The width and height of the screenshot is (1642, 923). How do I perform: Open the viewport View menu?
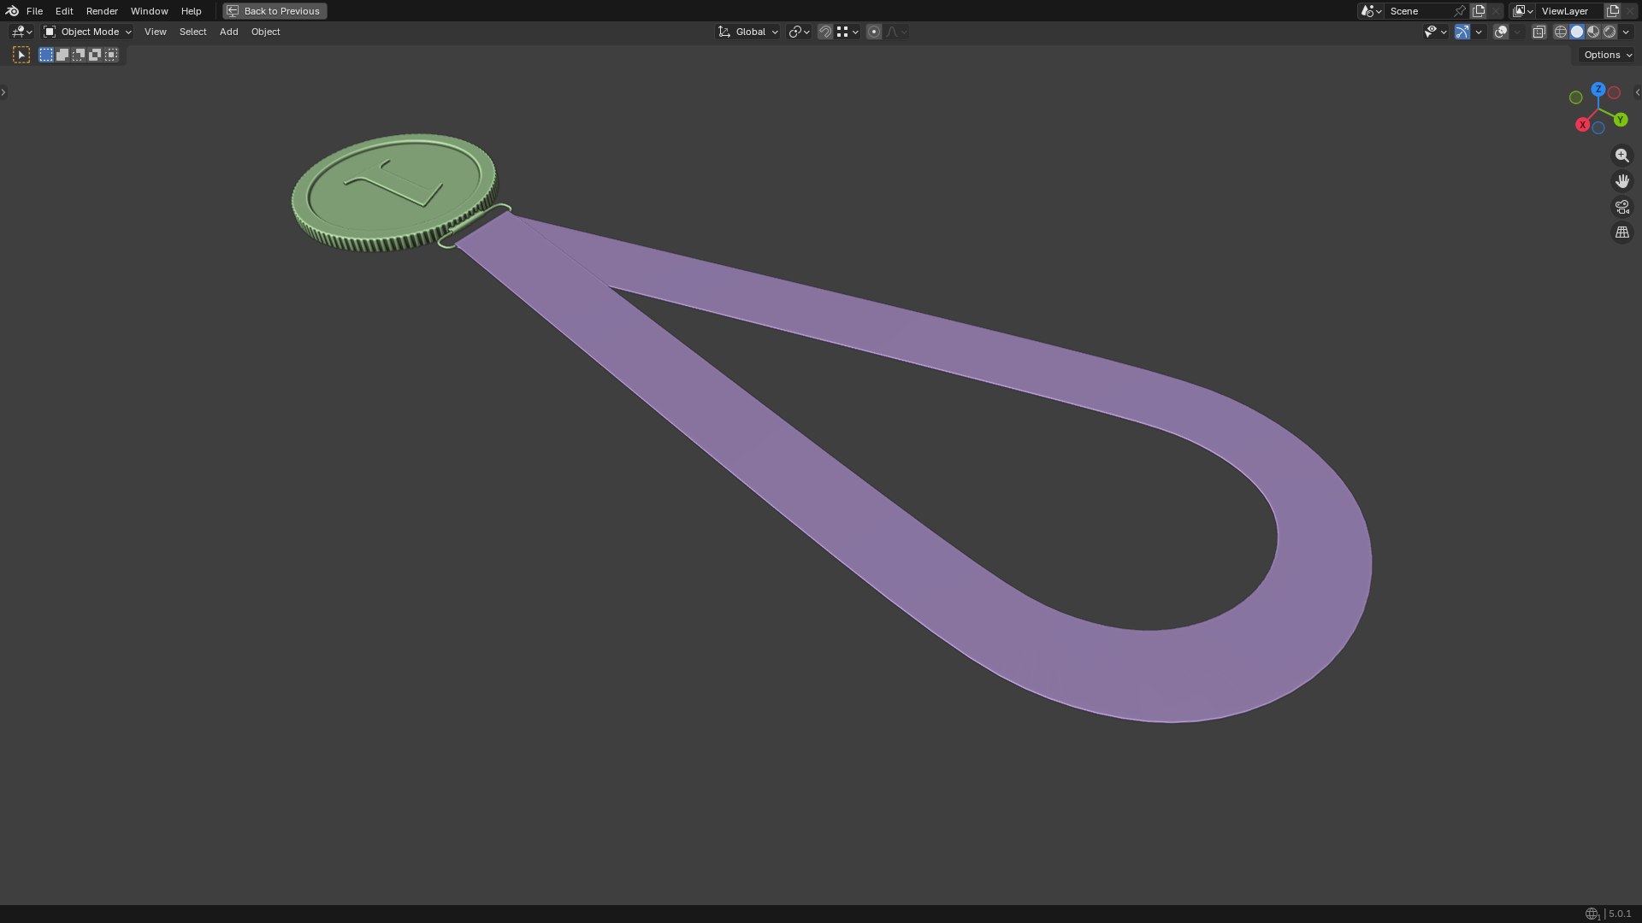(x=156, y=32)
